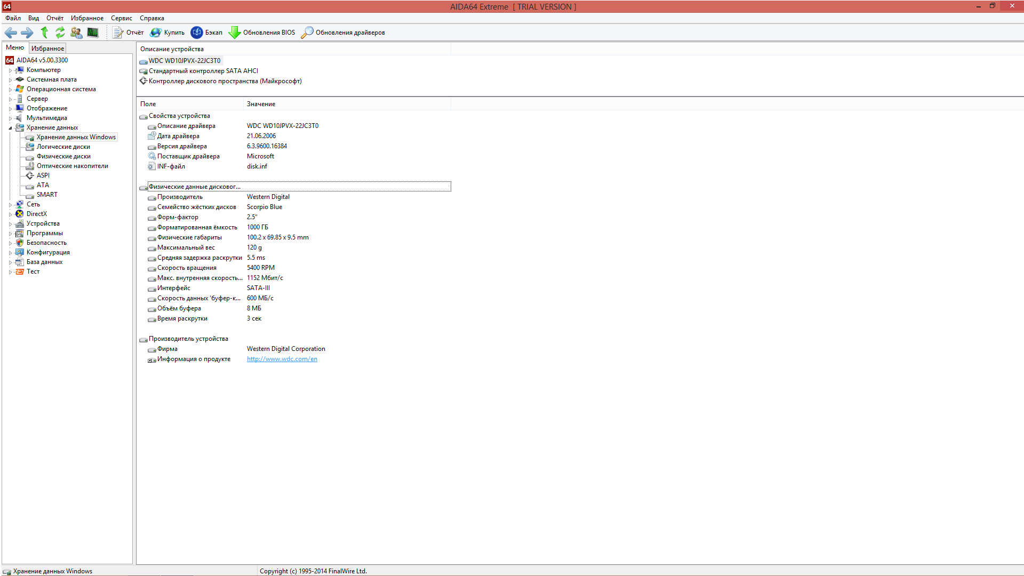Screen dimensions: 1024x576
Task: Click the Forward navigation arrow
Action: point(27,33)
